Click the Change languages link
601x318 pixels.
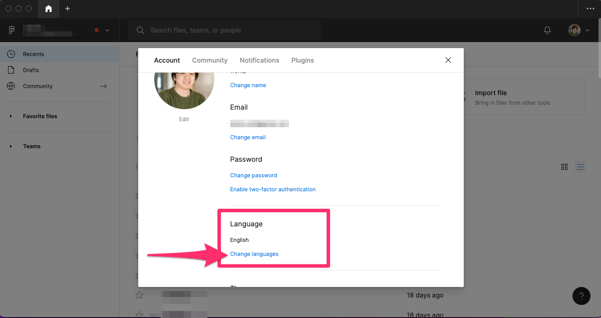(x=254, y=254)
